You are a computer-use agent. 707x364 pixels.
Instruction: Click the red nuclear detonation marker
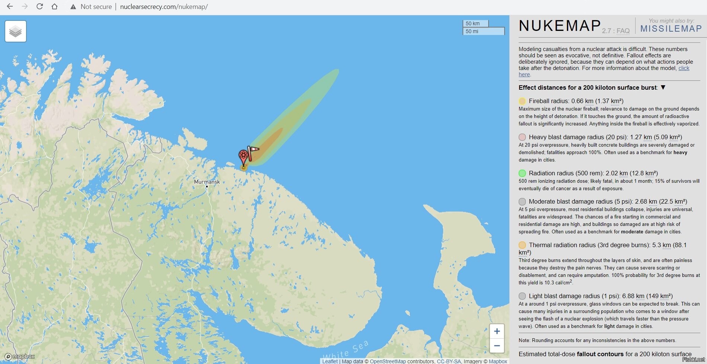coord(243,156)
